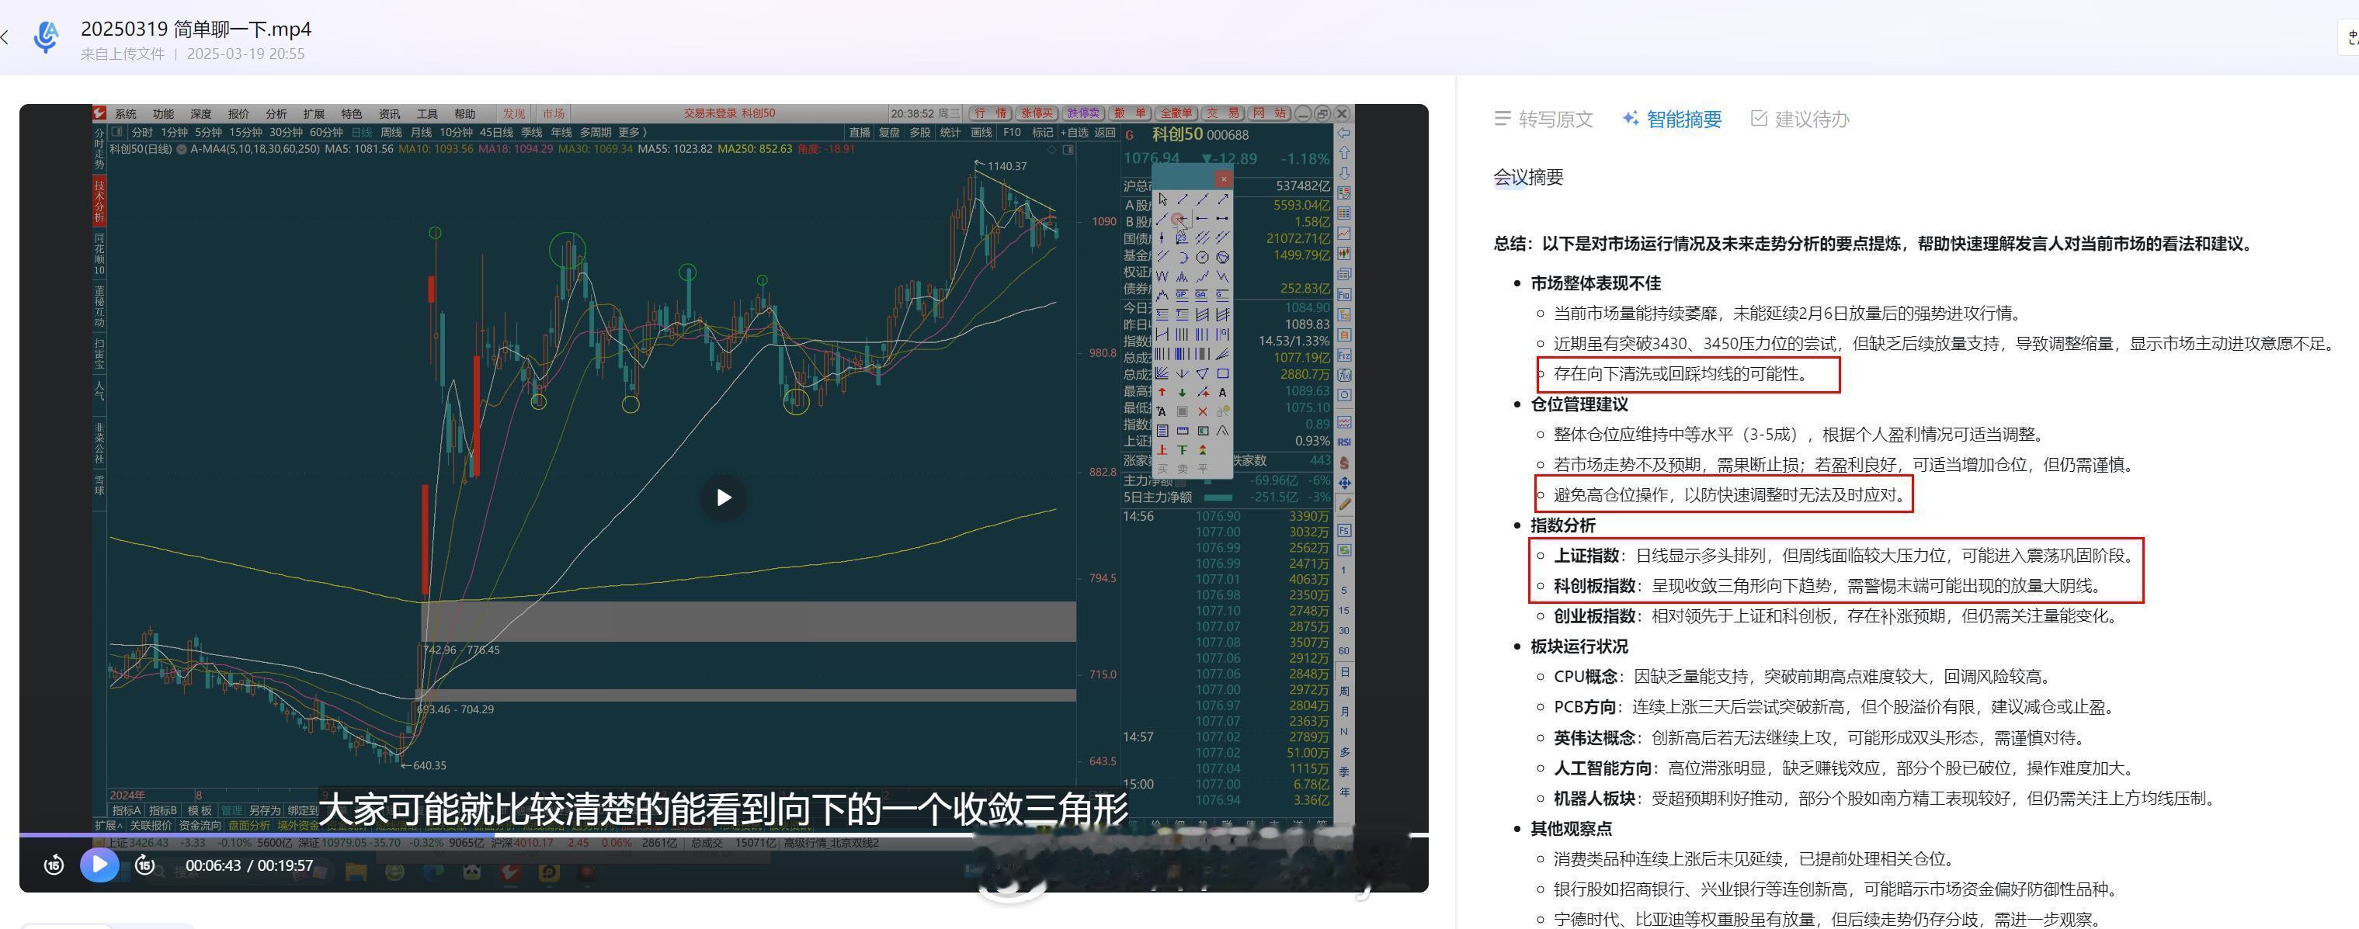Image resolution: width=2359 pixels, height=929 pixels.
Task: Switch the chart to 分时 view
Action: (x=143, y=133)
